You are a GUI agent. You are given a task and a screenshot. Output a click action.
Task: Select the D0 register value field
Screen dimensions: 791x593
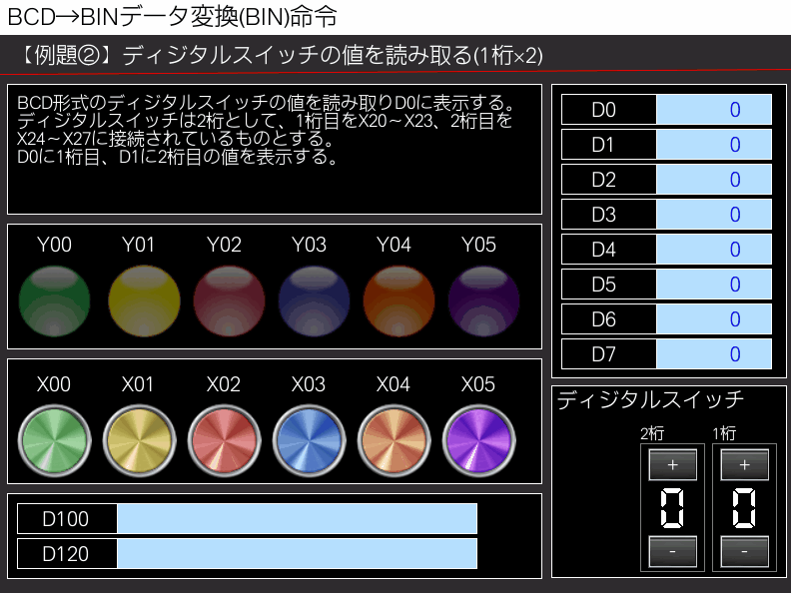click(x=714, y=110)
